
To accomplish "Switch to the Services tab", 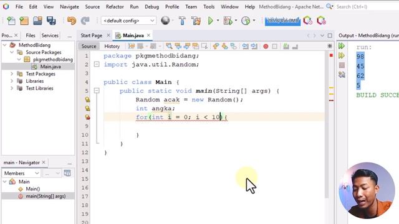I will coord(50,35).
